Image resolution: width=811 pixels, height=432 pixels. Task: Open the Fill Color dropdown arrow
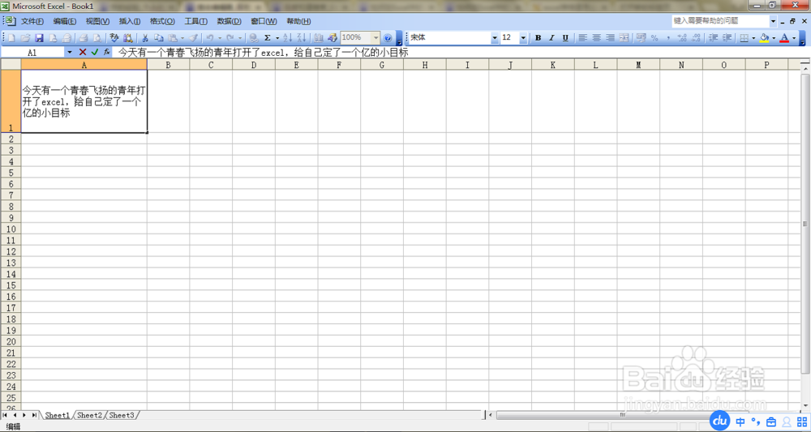click(x=774, y=38)
